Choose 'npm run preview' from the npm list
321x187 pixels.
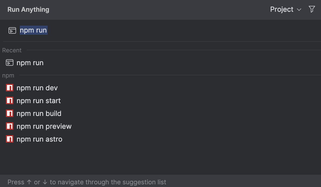[x=44, y=126]
